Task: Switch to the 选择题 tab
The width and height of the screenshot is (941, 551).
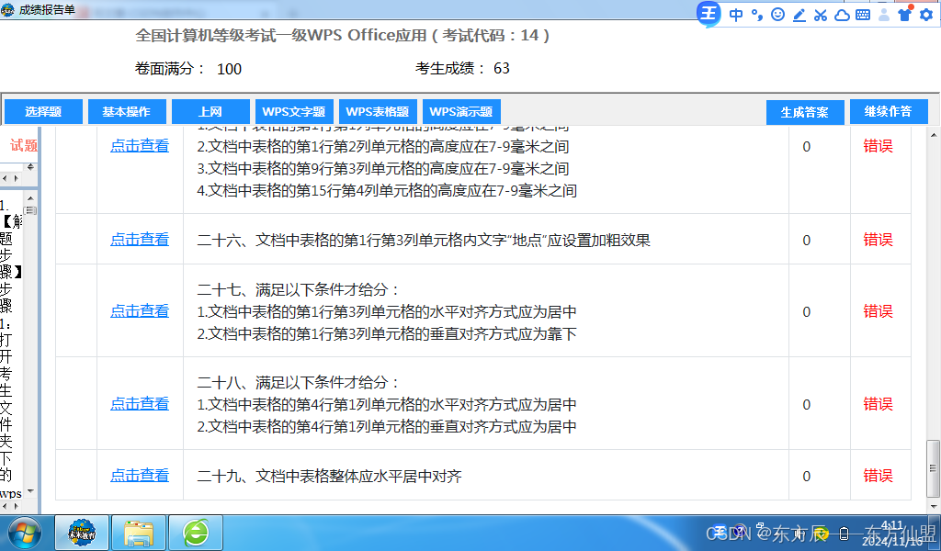Action: pos(43,111)
